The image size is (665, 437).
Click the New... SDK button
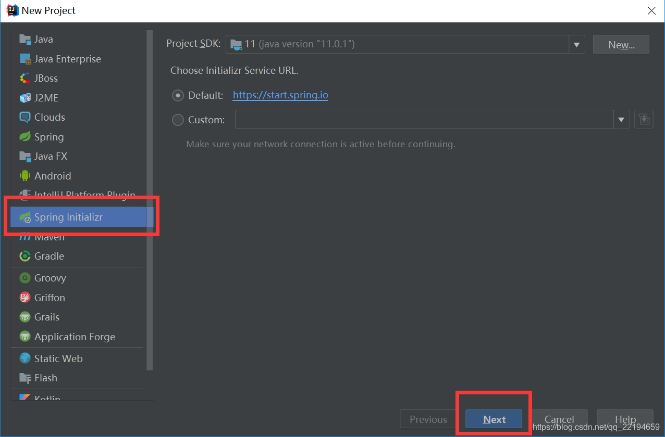[x=621, y=44]
